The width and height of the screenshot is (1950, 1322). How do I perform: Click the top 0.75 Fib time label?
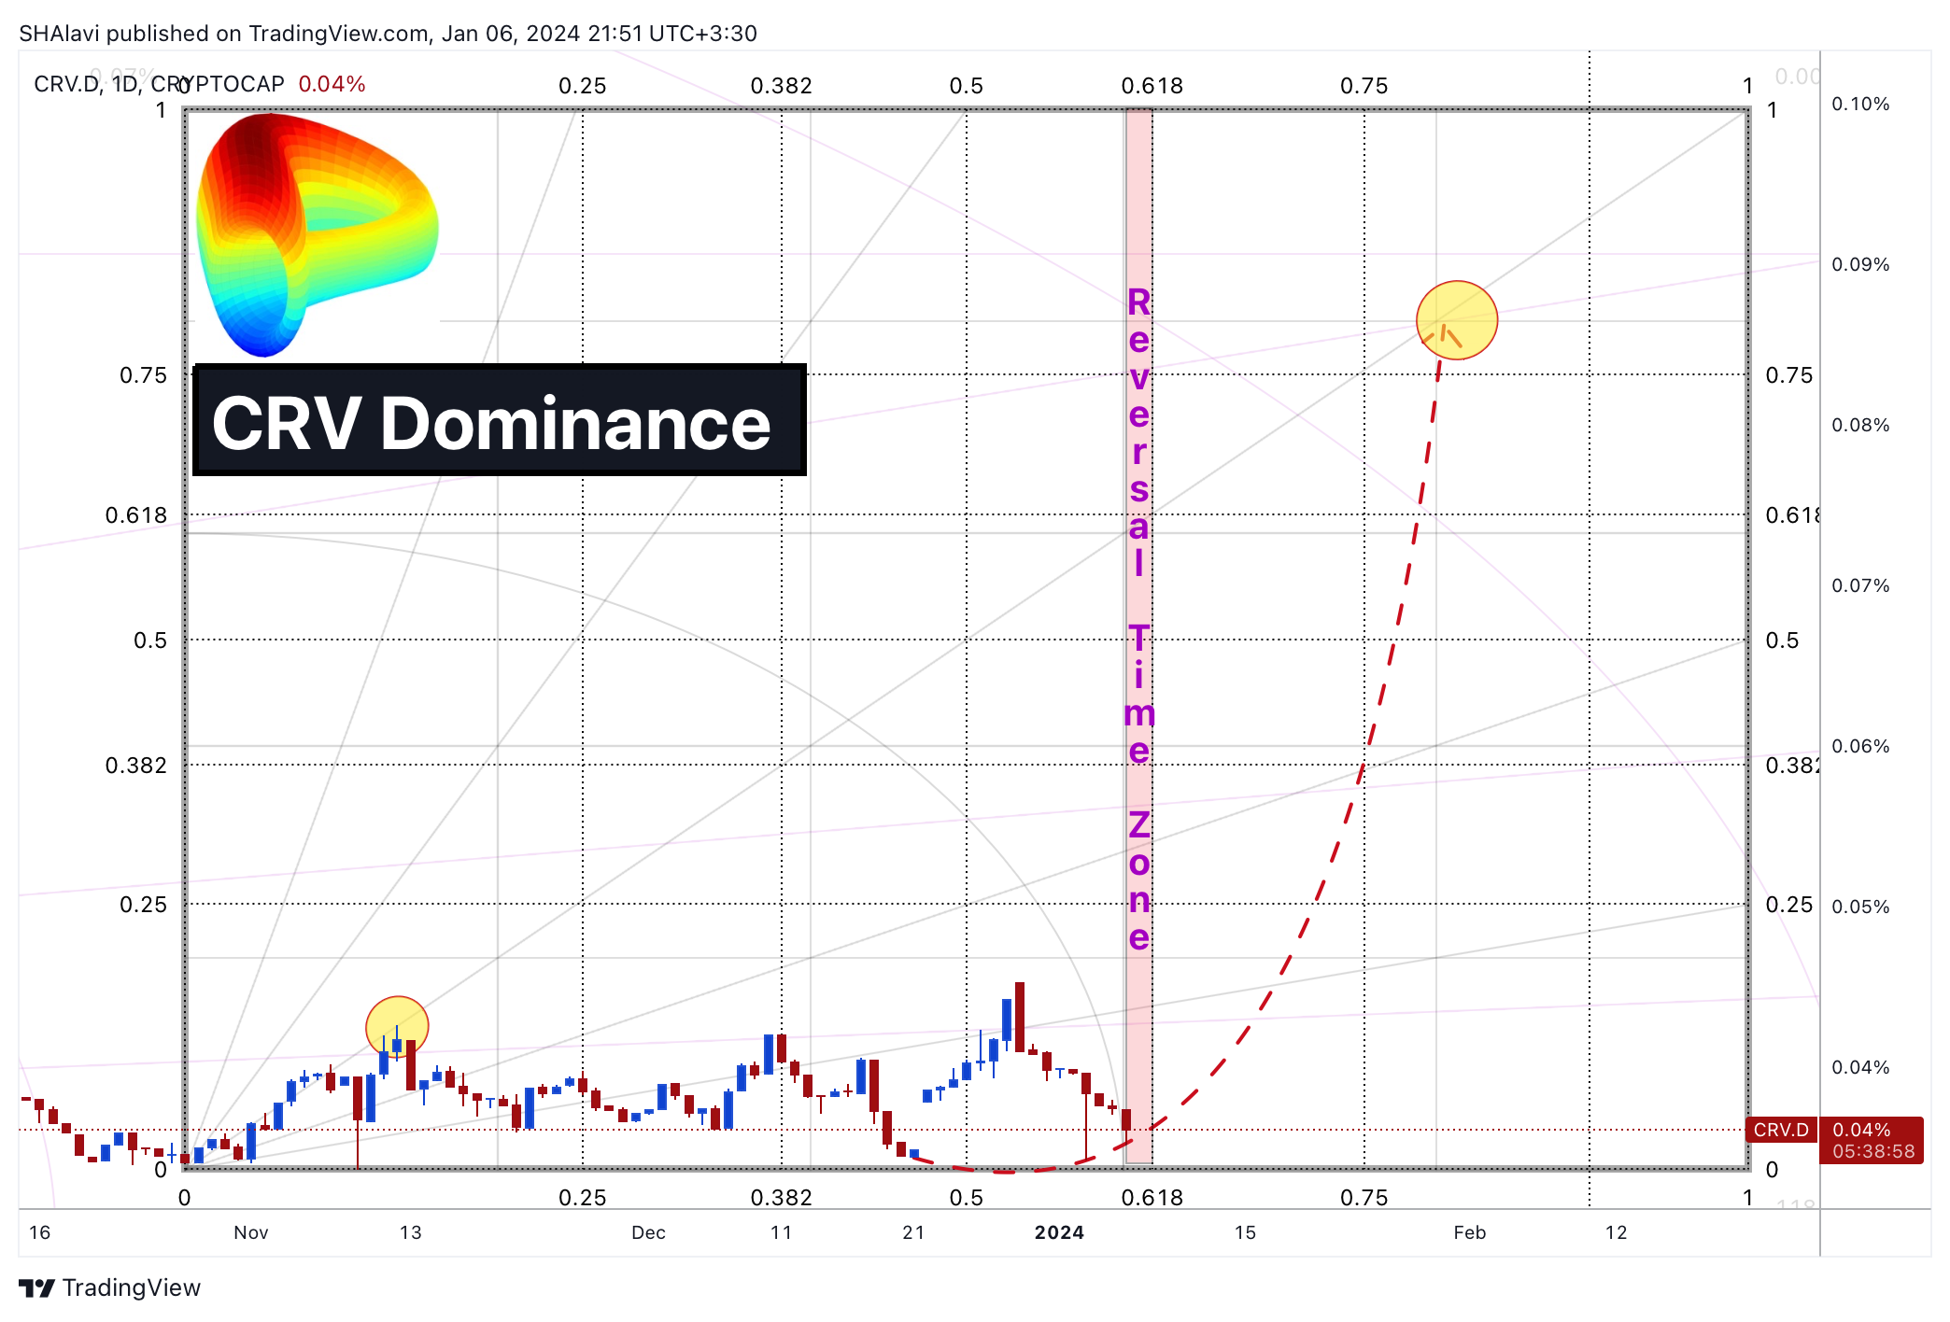[1364, 86]
